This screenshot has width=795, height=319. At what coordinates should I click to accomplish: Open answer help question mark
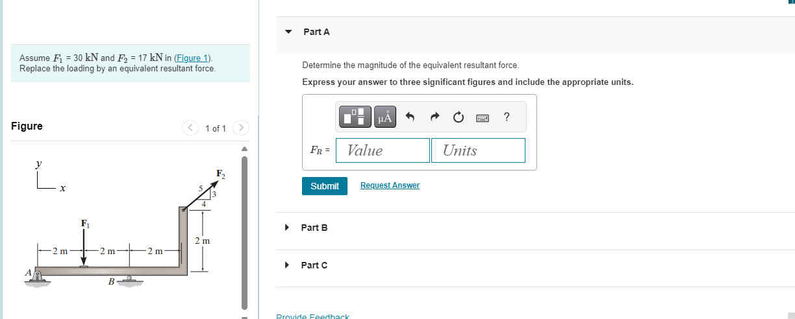pyautogui.click(x=507, y=117)
